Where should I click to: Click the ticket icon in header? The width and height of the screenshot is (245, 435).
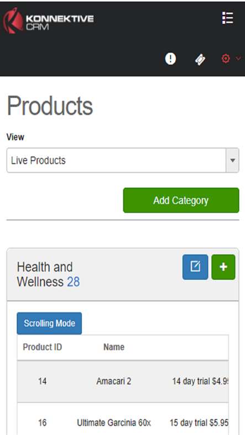coord(200,60)
